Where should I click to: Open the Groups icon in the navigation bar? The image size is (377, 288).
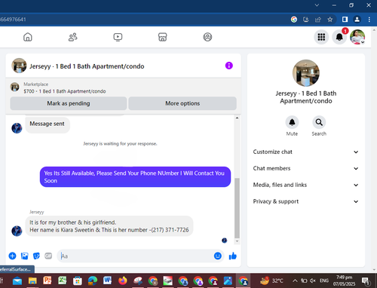tap(207, 37)
